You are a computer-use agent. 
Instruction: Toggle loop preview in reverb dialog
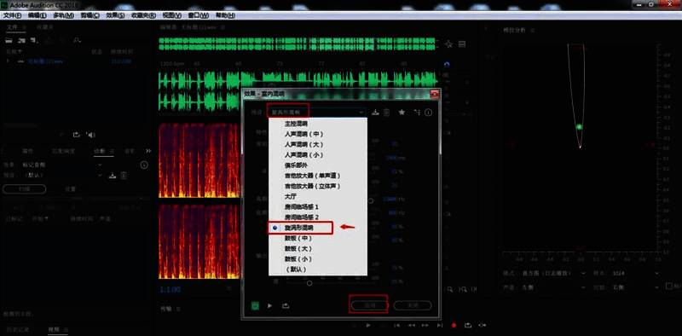tap(286, 305)
